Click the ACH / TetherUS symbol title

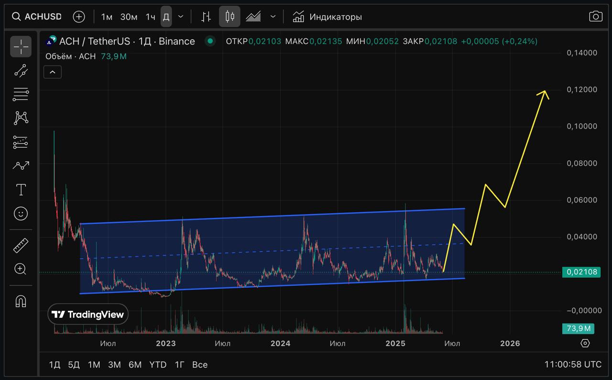click(x=127, y=42)
